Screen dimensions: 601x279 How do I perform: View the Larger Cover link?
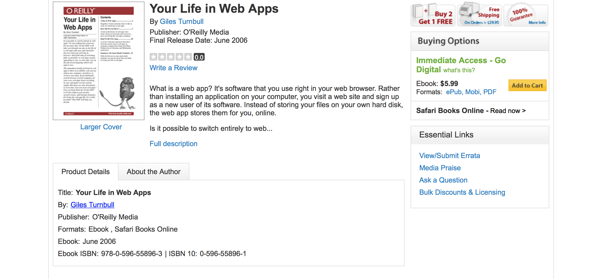point(101,127)
